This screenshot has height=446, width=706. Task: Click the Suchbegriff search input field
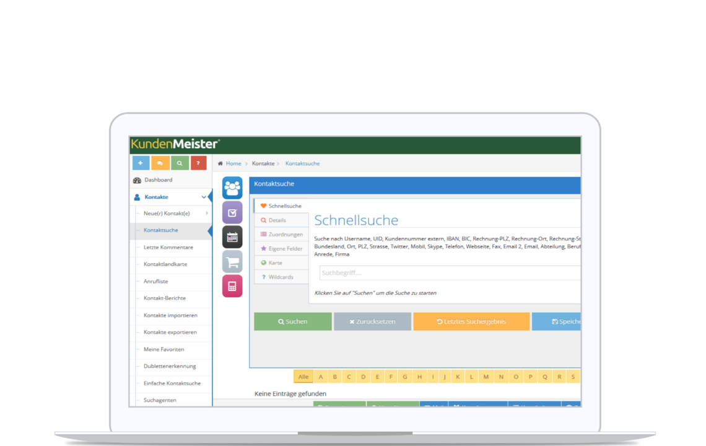[450, 273]
